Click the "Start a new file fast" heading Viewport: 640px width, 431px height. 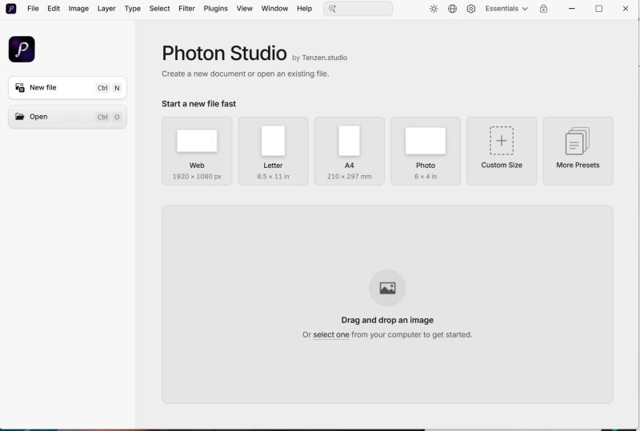[198, 104]
